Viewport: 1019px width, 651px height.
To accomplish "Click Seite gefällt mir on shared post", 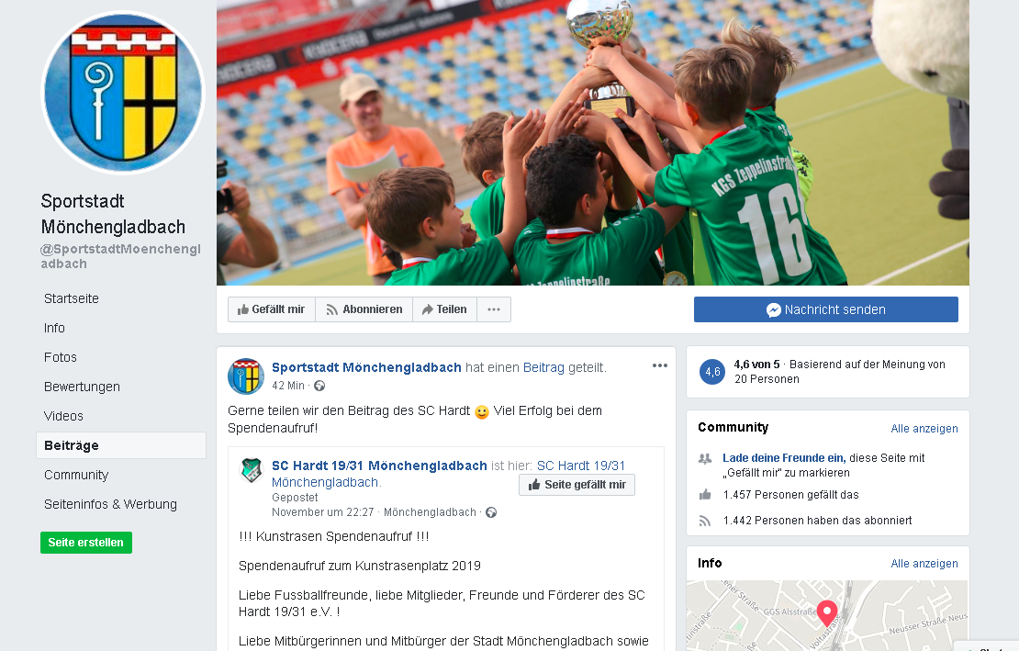I will (x=577, y=485).
